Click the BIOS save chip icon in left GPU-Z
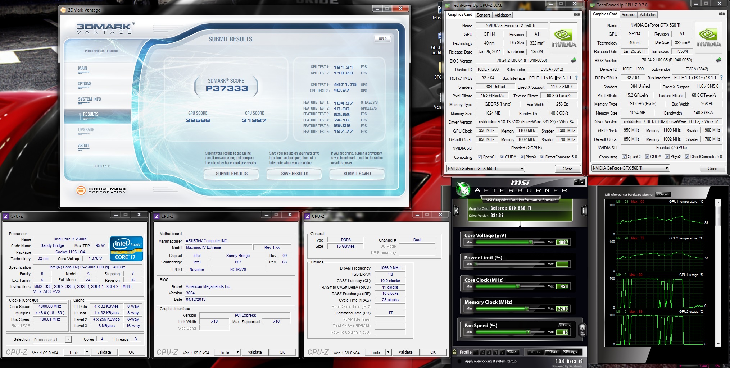 click(x=573, y=60)
